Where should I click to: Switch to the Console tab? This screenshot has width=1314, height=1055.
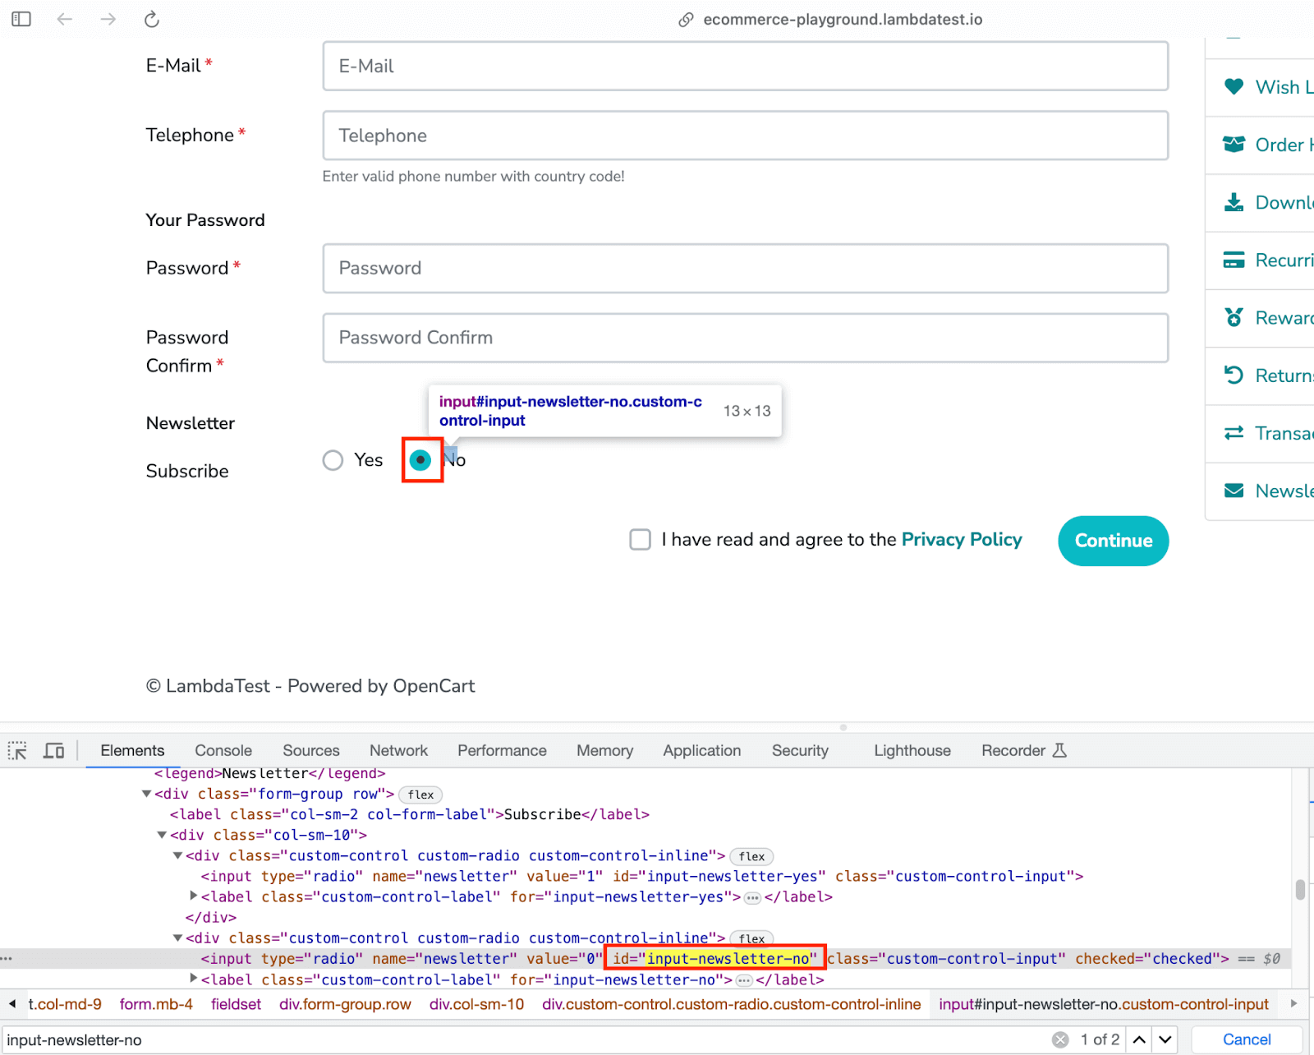pos(223,750)
